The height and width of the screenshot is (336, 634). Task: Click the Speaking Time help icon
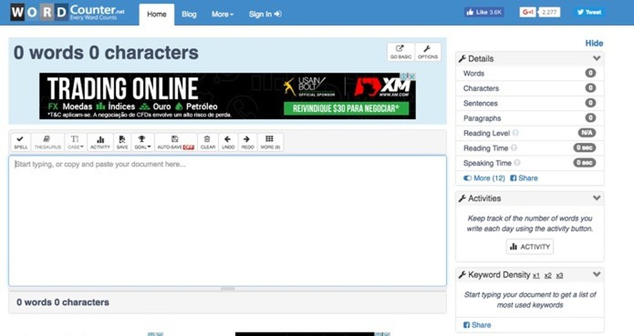[x=517, y=163]
